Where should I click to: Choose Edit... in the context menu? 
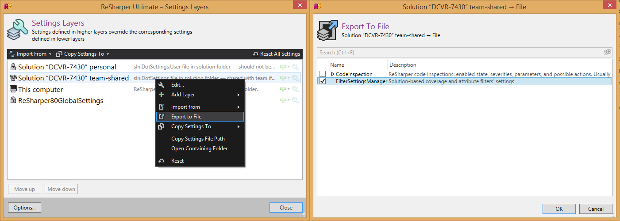click(x=200, y=85)
